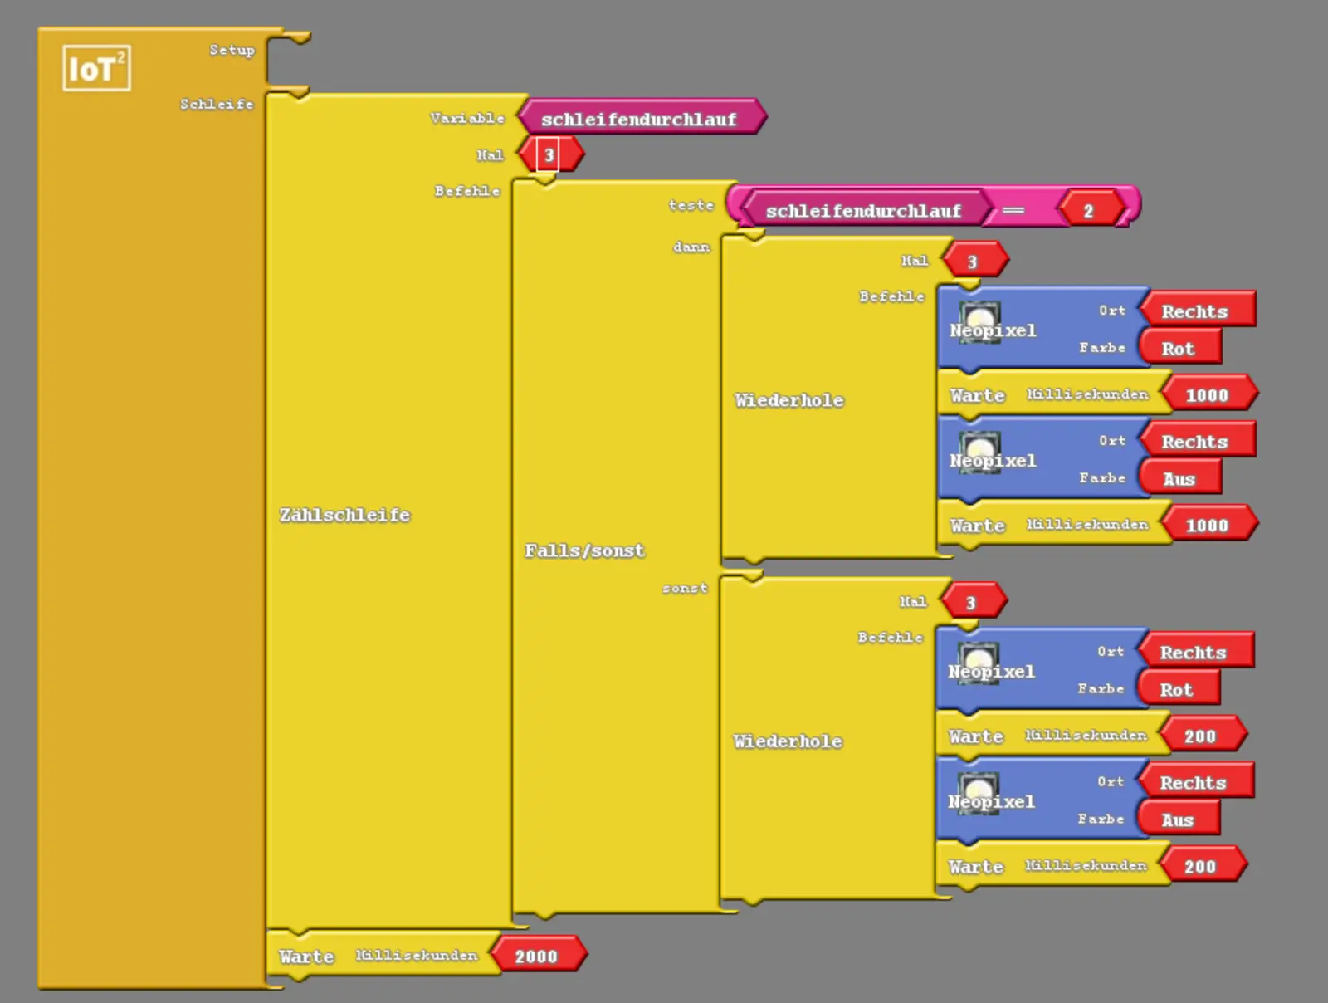Select the Falls/sonst block by its label
1328x1003 pixels.
coord(584,550)
